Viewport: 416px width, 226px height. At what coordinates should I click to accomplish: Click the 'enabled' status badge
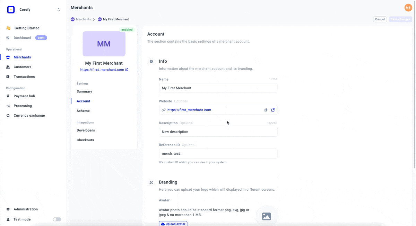pos(127,30)
